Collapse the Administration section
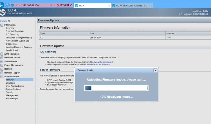Viewport: 211px width, 124px height. point(2,77)
